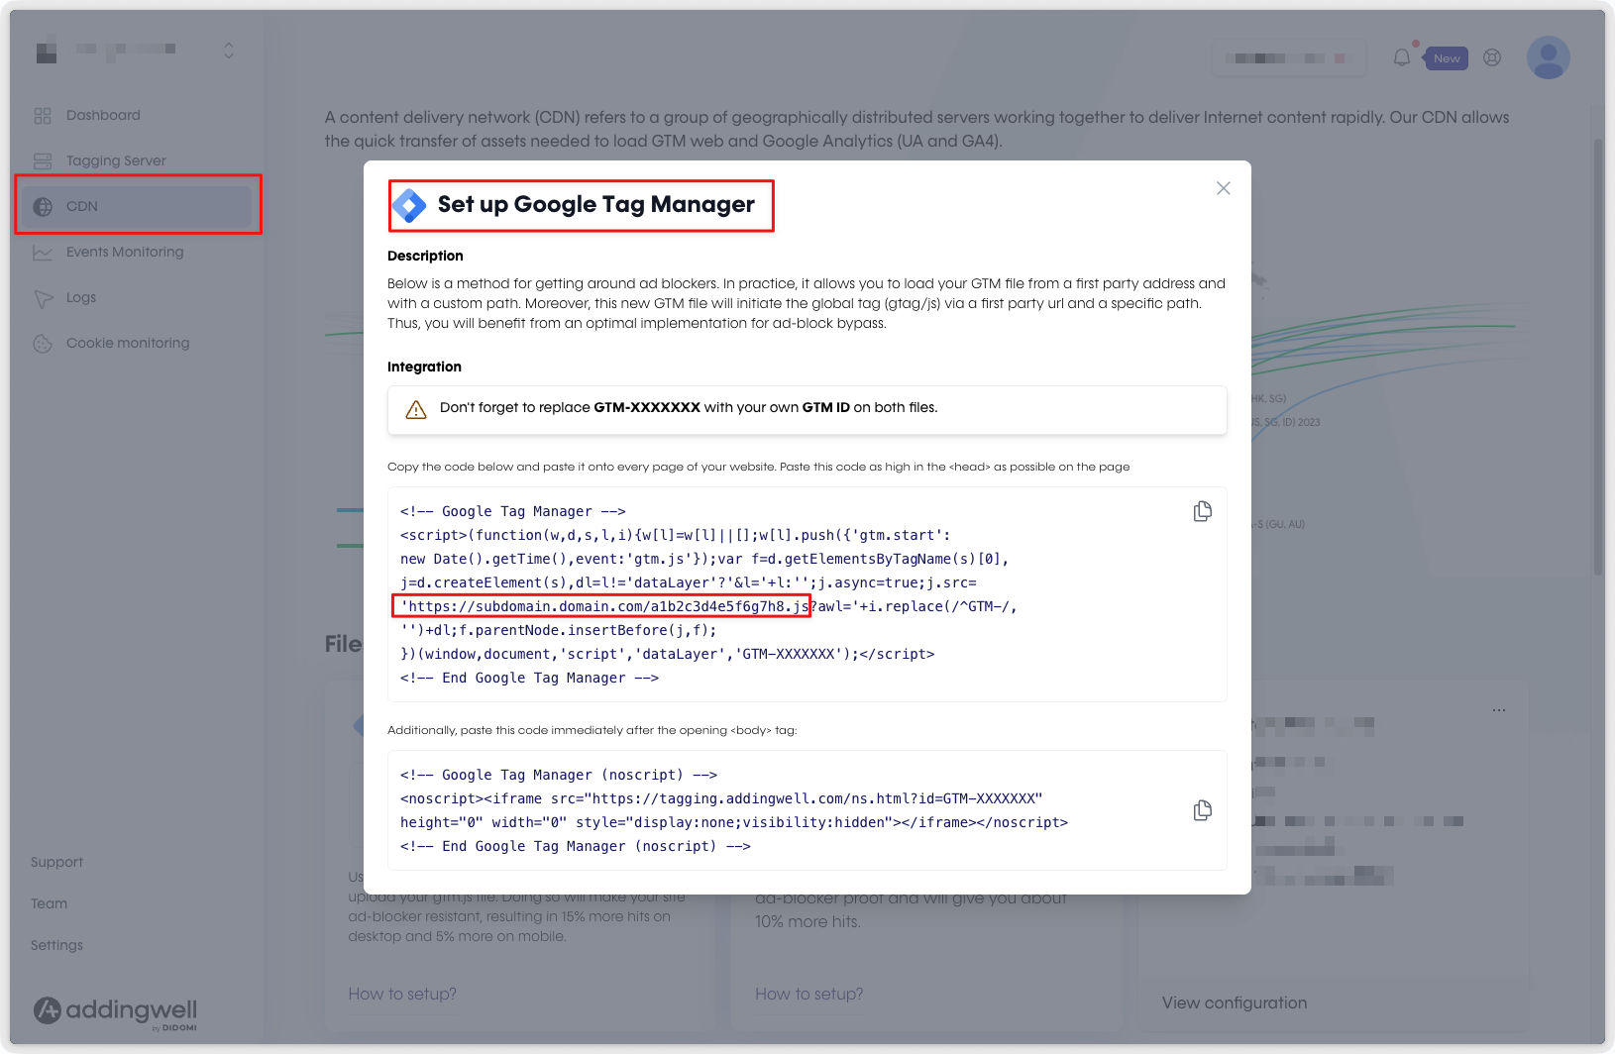This screenshot has height=1054, width=1615.
Task: Click the first How to setup? link
Action: (x=402, y=994)
